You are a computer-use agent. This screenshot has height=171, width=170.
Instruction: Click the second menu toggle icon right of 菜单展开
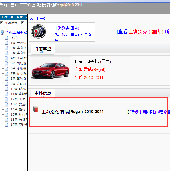[x=23, y=23]
